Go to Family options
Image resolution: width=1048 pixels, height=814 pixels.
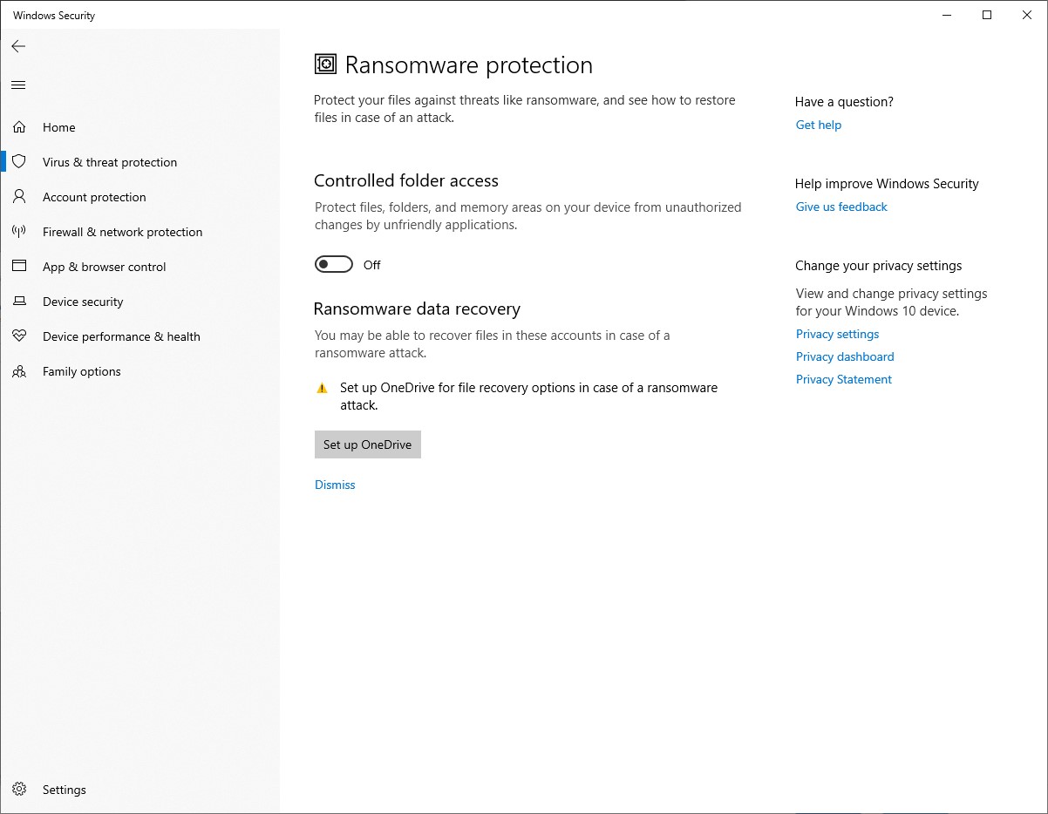pyautogui.click(x=140, y=371)
